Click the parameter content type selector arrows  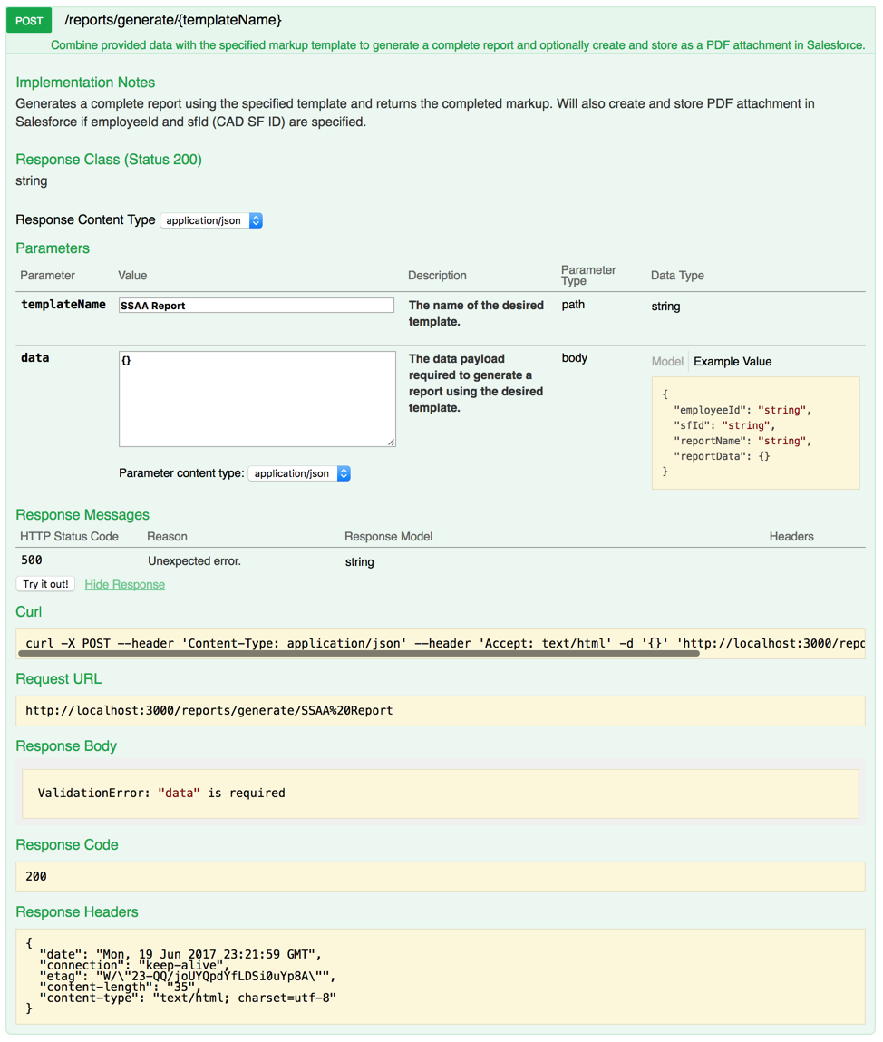click(x=344, y=472)
